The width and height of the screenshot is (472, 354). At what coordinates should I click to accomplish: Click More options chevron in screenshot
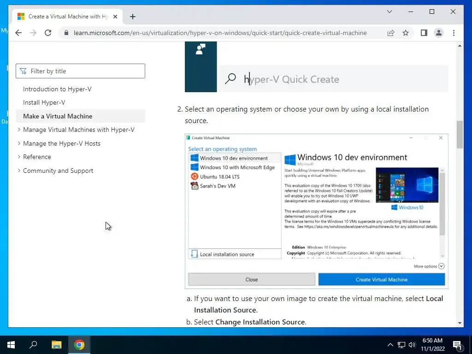pyautogui.click(x=441, y=266)
